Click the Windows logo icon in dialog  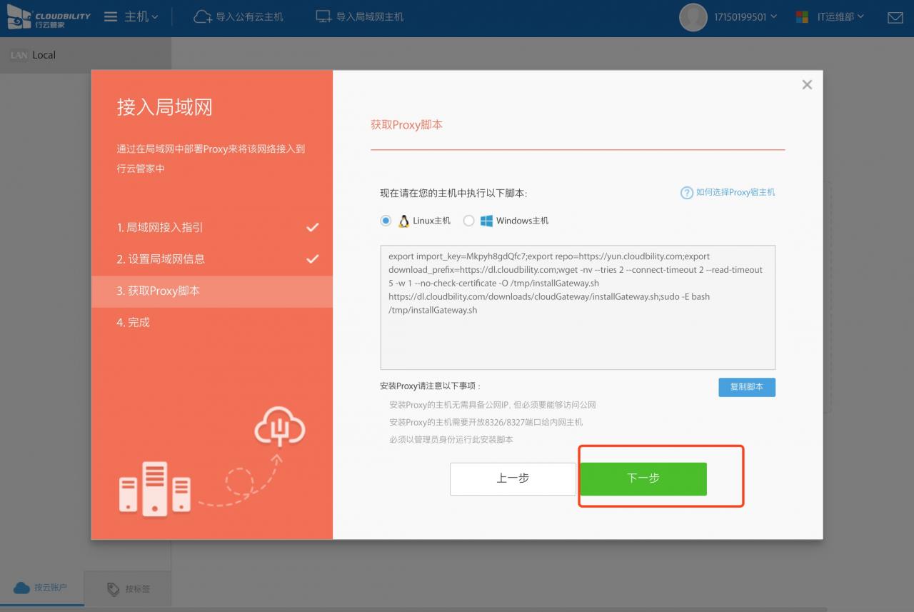[x=486, y=221]
